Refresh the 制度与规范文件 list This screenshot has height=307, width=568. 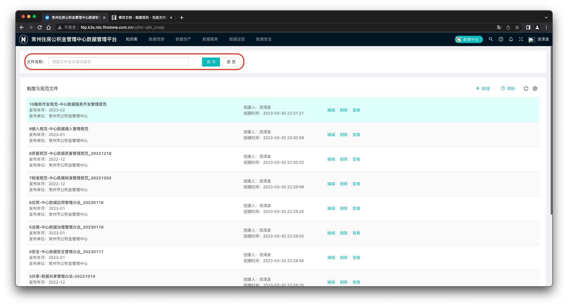(526, 89)
